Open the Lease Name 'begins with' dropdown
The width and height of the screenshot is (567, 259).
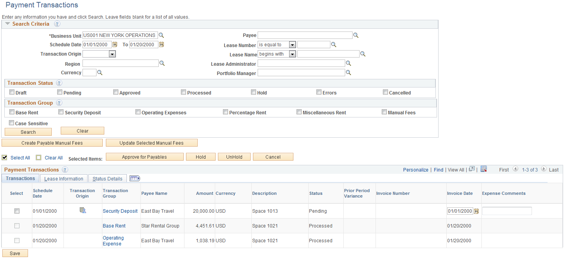[x=291, y=54]
